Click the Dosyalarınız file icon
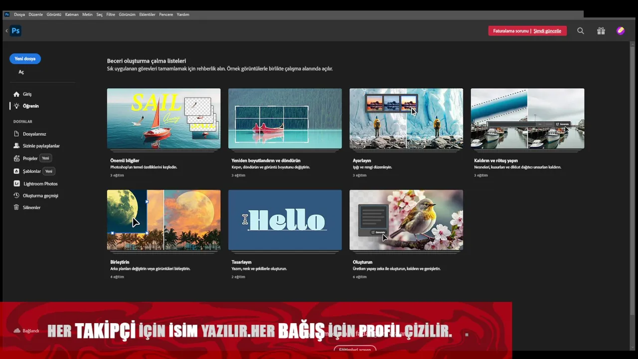This screenshot has height=359, width=638. tap(16, 134)
